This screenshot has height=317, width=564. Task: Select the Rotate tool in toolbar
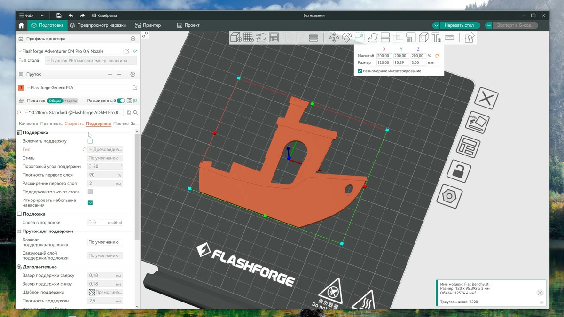346,38
